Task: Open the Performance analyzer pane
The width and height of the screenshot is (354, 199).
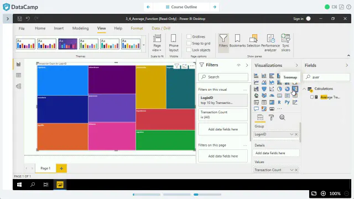Action: 270,43
